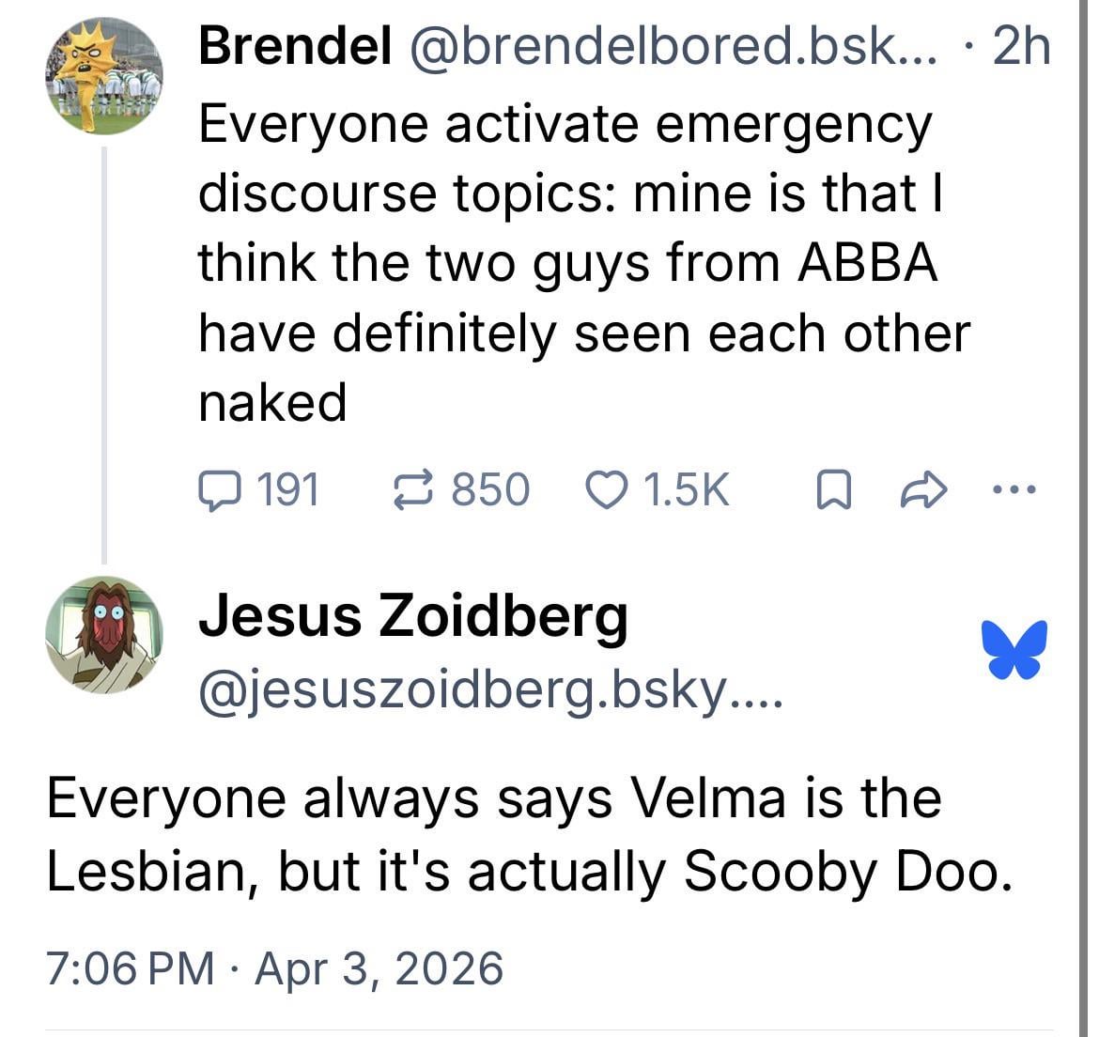Open Jesus Zoidberg's profile picture
The height and width of the screenshot is (1037, 1099).
coord(104,635)
